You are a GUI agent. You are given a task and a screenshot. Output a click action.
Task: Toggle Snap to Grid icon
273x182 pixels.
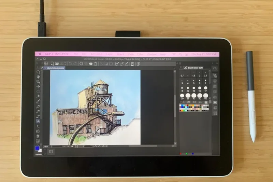click(x=126, y=64)
